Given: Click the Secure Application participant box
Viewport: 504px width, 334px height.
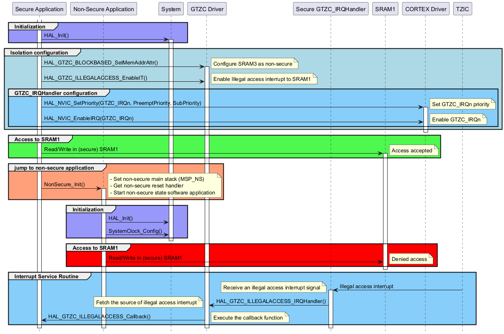Looking at the screenshot, I should point(39,9).
